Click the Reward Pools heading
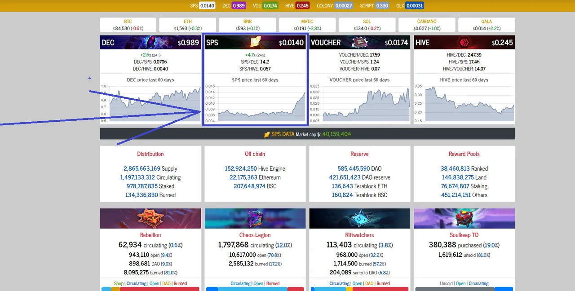The width and height of the screenshot is (575, 291). [x=464, y=154]
